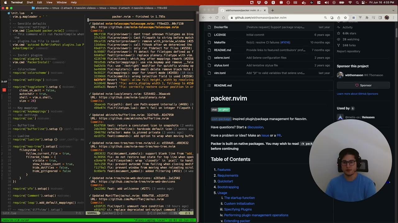Go to the browser home page
Viewport: 398px width, 223px height.
tap(224, 18)
